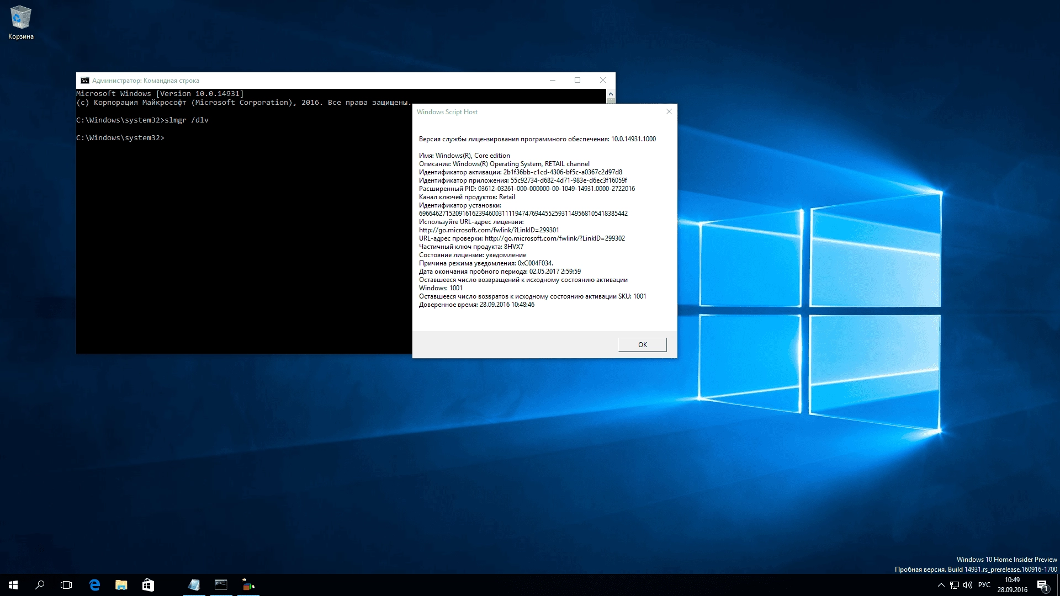Close the Командная строка window
Screen dimensions: 1060x596
[x=603, y=81]
